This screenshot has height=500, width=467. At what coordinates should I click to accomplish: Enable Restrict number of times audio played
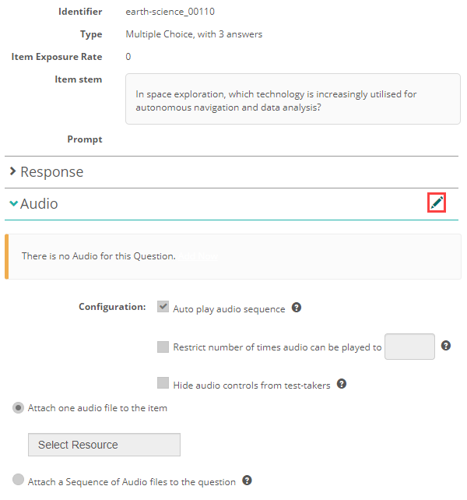click(x=163, y=347)
